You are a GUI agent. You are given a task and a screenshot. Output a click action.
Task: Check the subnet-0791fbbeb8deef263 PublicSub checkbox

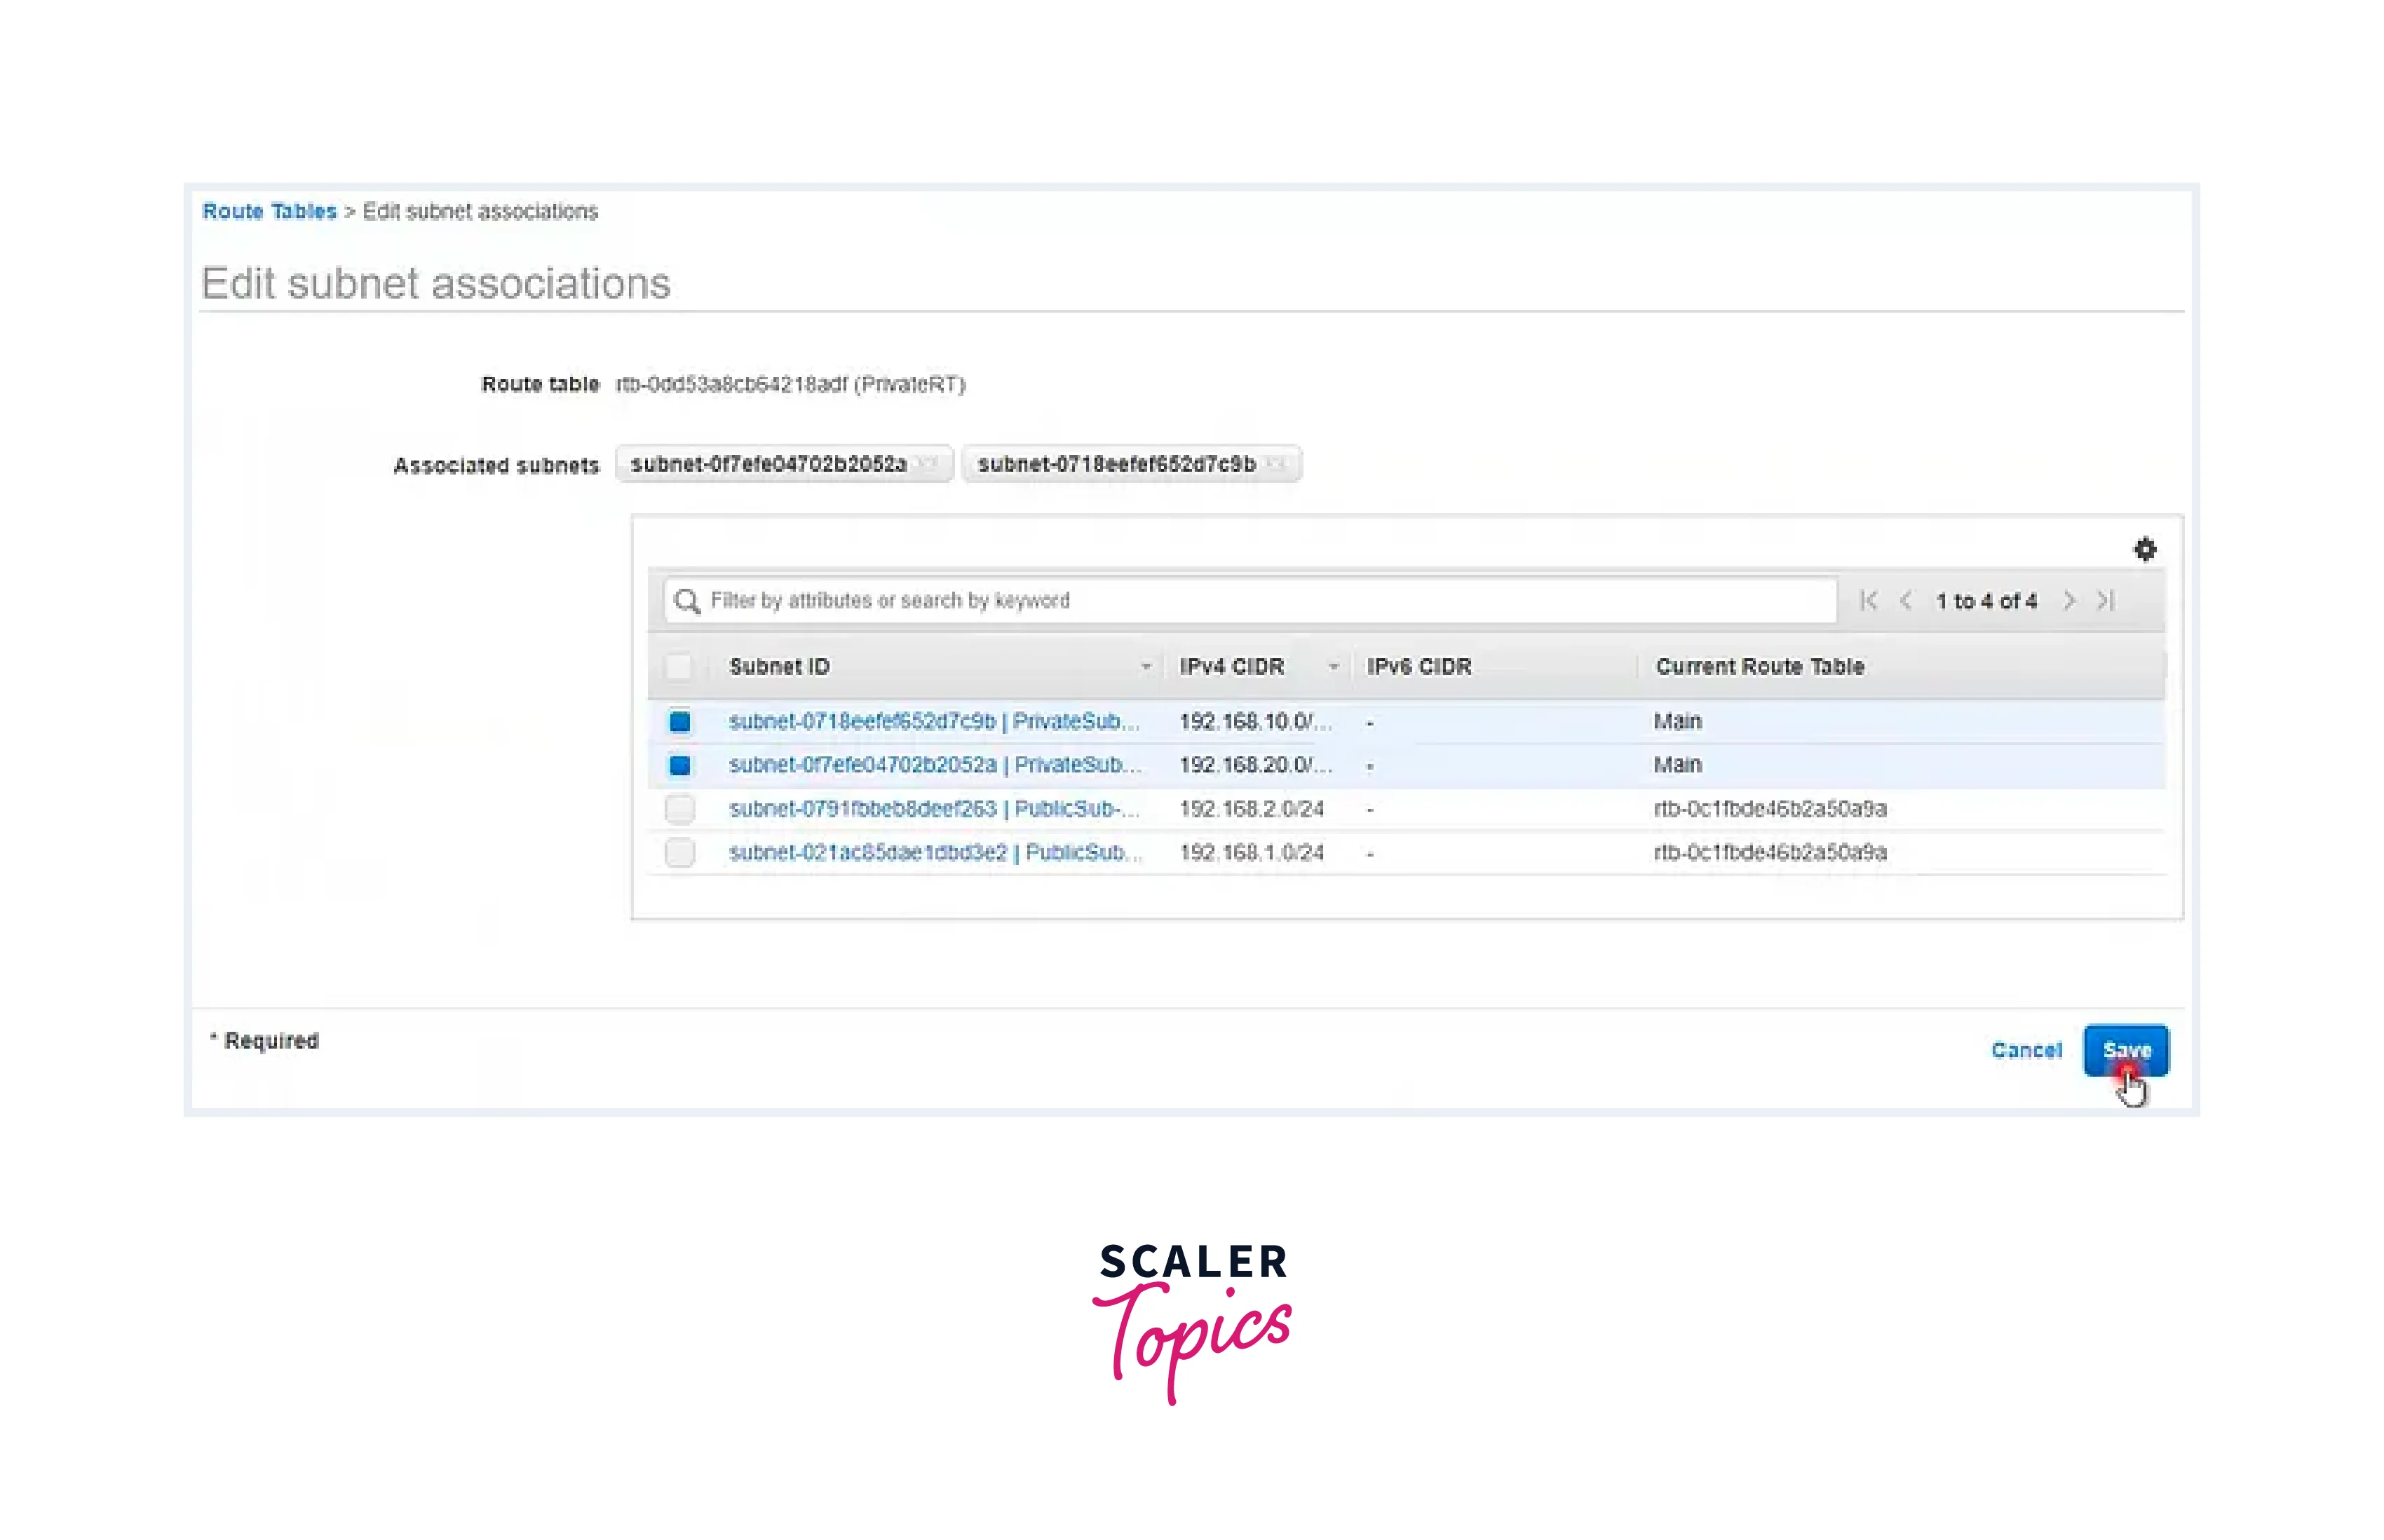tap(680, 808)
